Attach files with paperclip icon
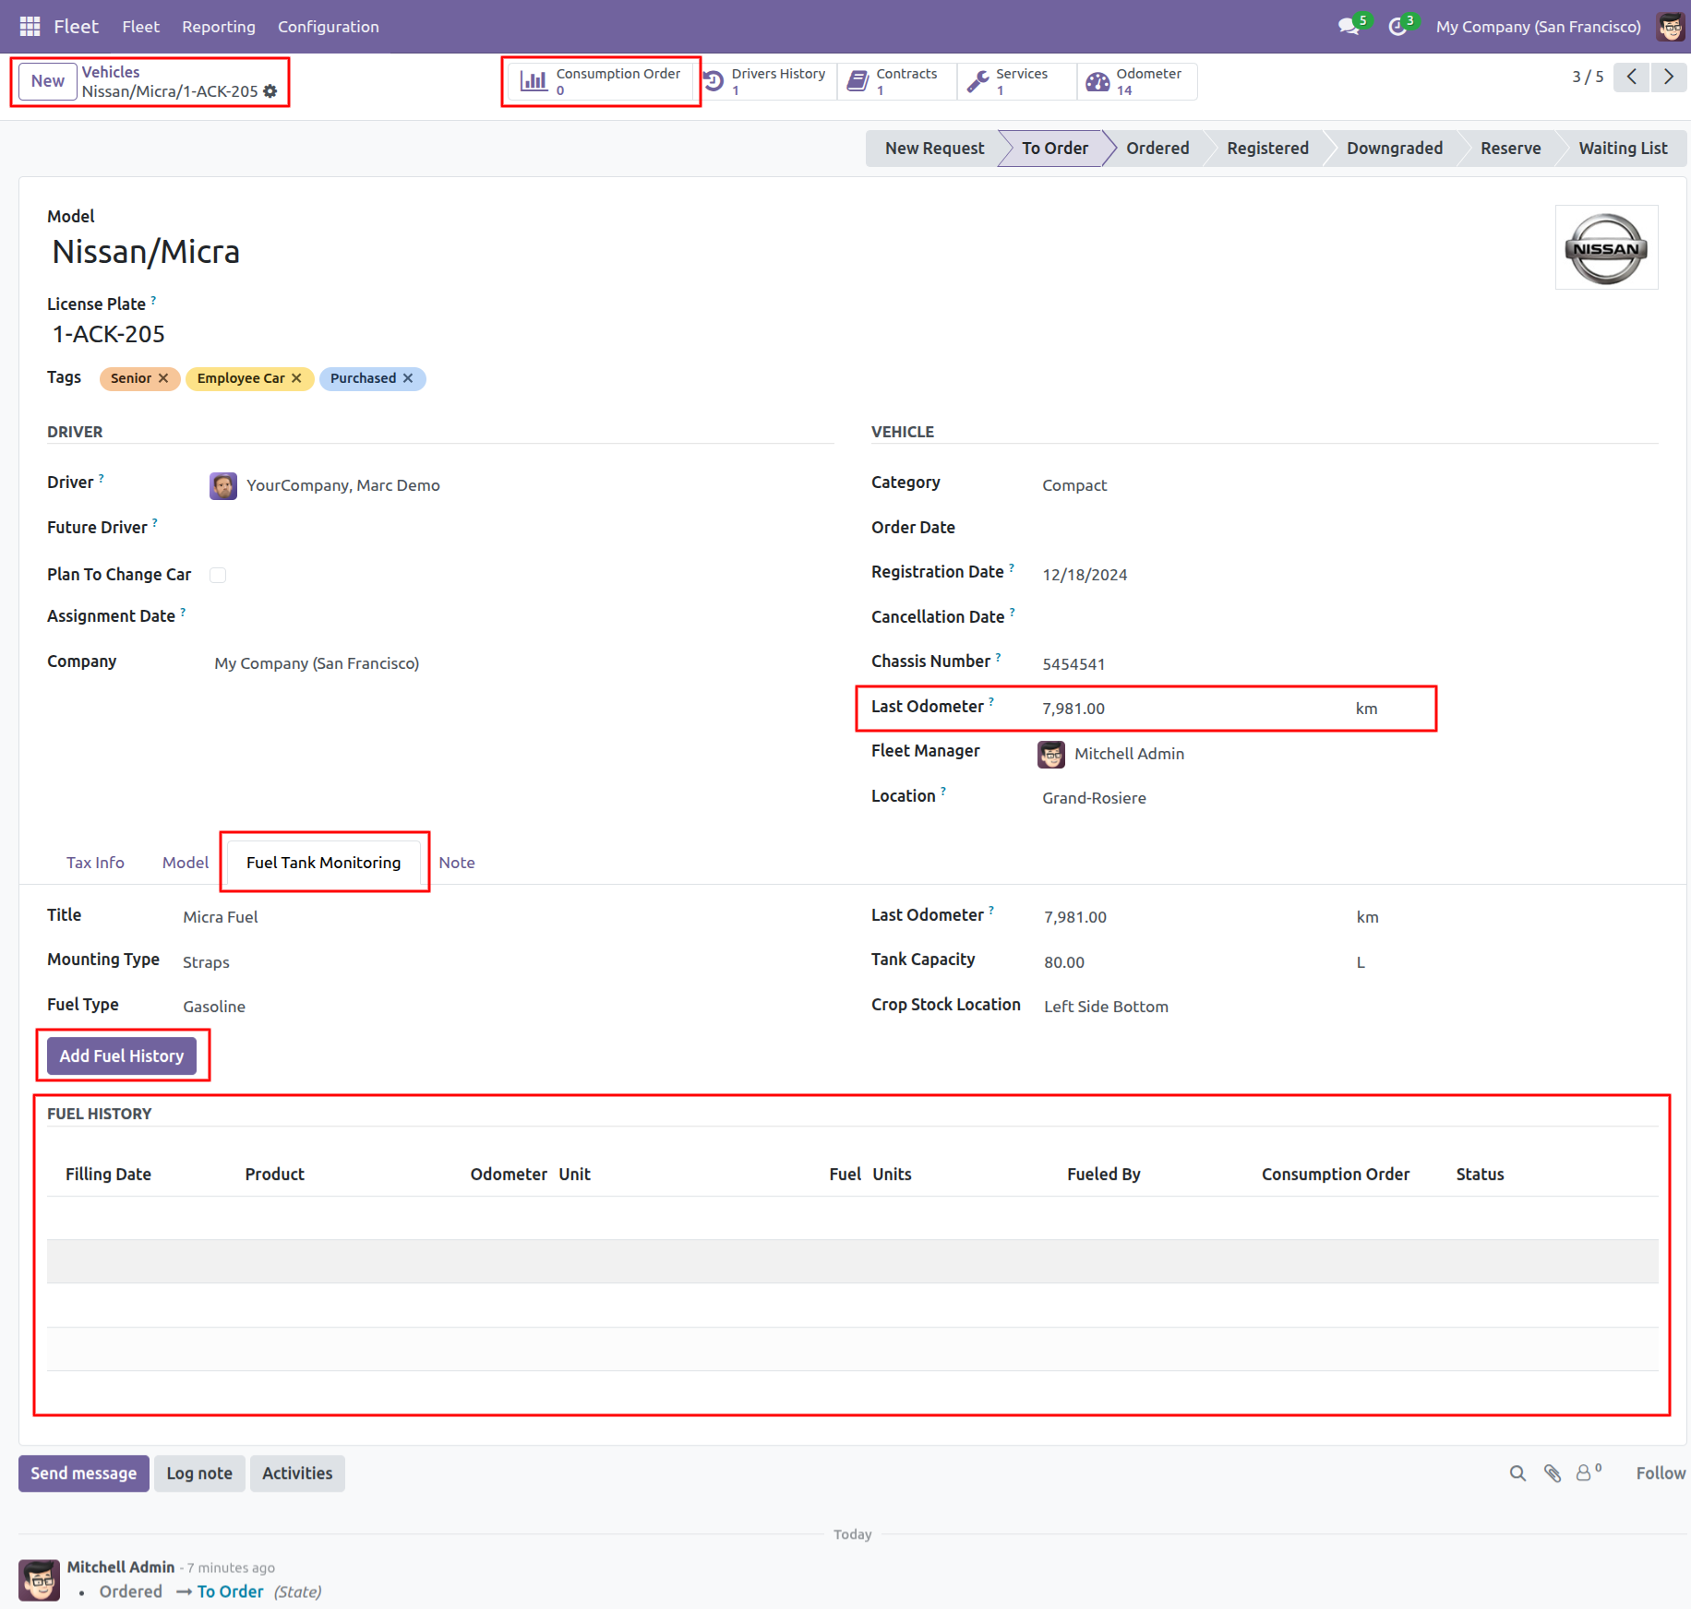Screen dimensions: 1691x1609 (1553, 1473)
